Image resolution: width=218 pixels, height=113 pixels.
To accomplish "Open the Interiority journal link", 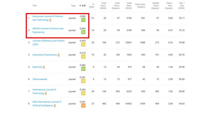I will coord(37,67).
